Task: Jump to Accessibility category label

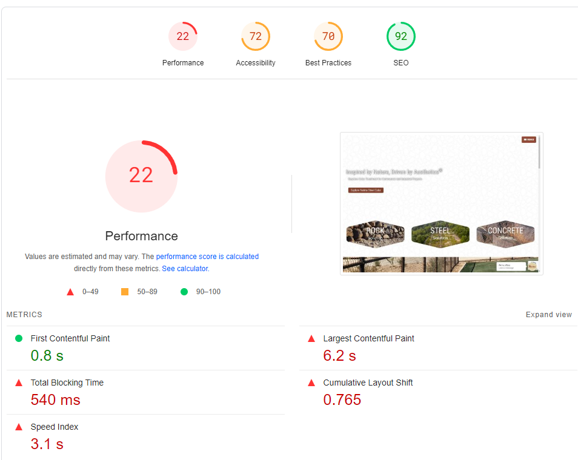Action: 256,62
